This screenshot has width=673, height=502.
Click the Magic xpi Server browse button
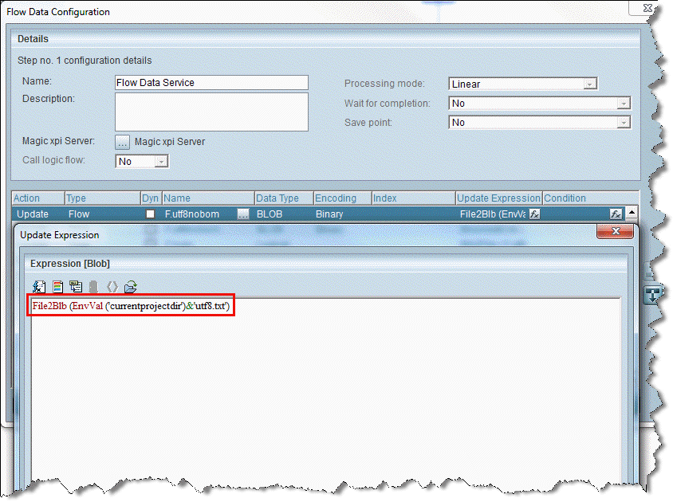coord(123,142)
